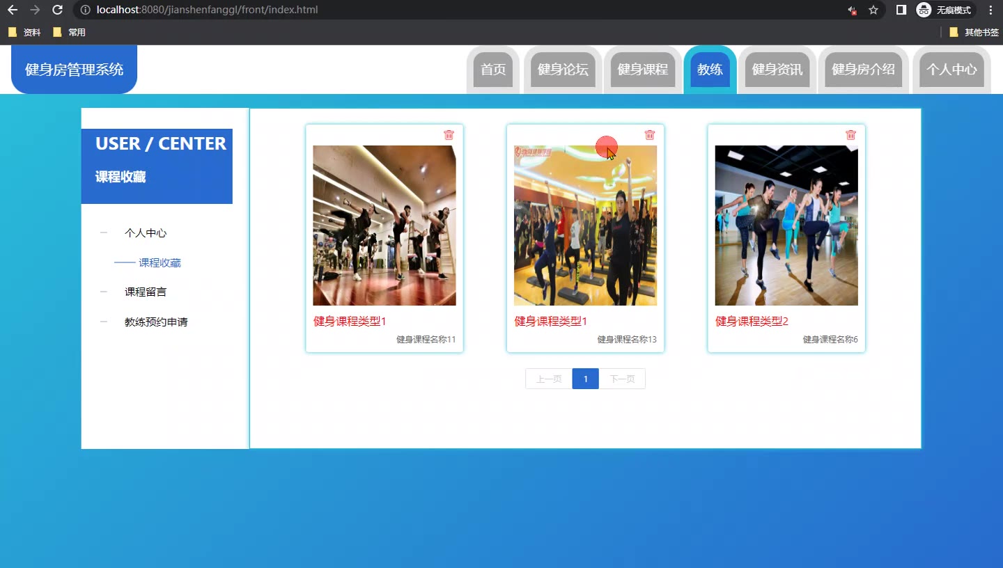Click the blocked content icon in address bar
Image resolution: width=1003 pixels, height=568 pixels.
852,10
